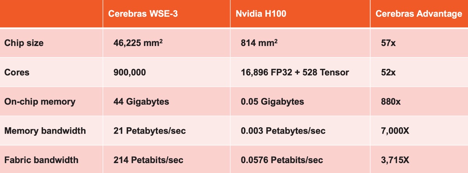Select the Fabric bandwidth row label
468x173 pixels.
pos(41,160)
